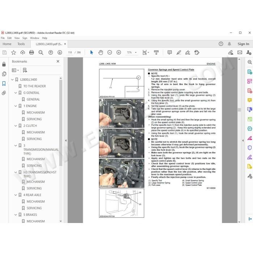Click the Save file icon
253x253 pixels.
pyautogui.click(x=4, y=52)
